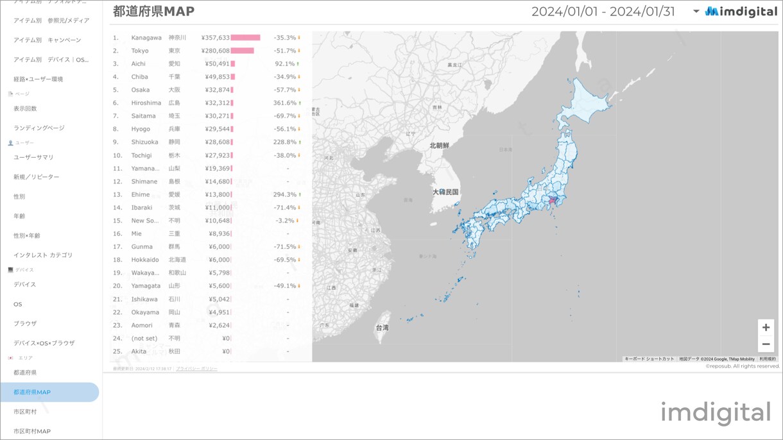Select the Kanagawa row in the table
783x440 pixels.
click(x=207, y=38)
